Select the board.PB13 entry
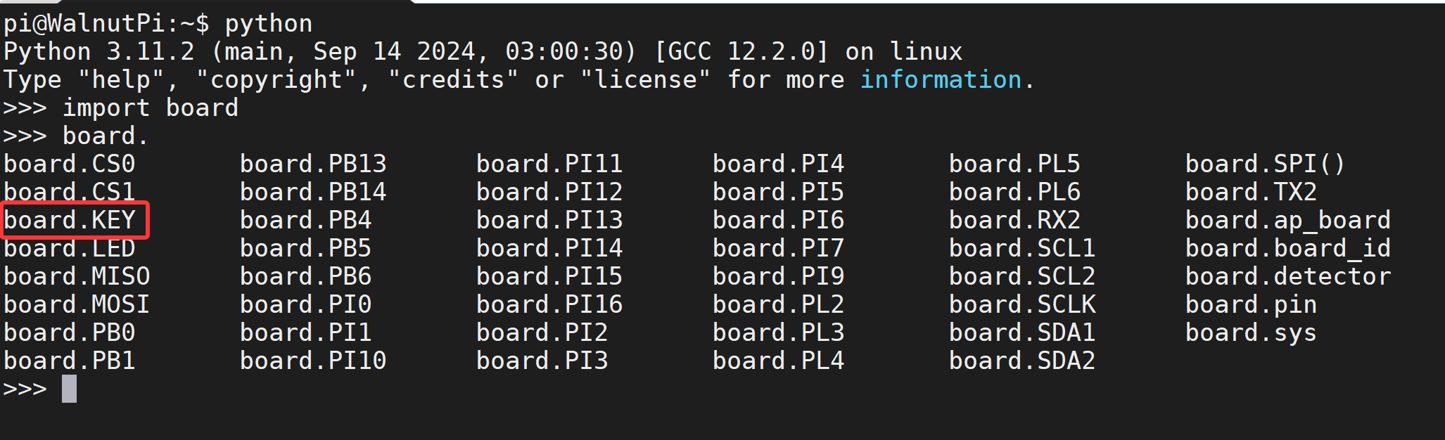This screenshot has width=1445, height=440. point(313,164)
